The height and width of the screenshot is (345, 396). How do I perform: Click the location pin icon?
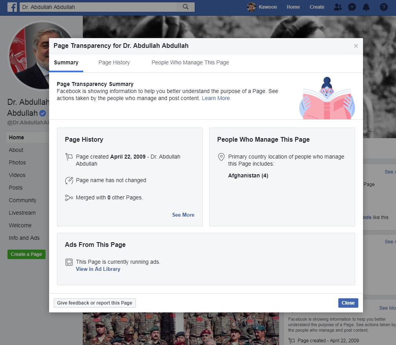click(x=221, y=157)
